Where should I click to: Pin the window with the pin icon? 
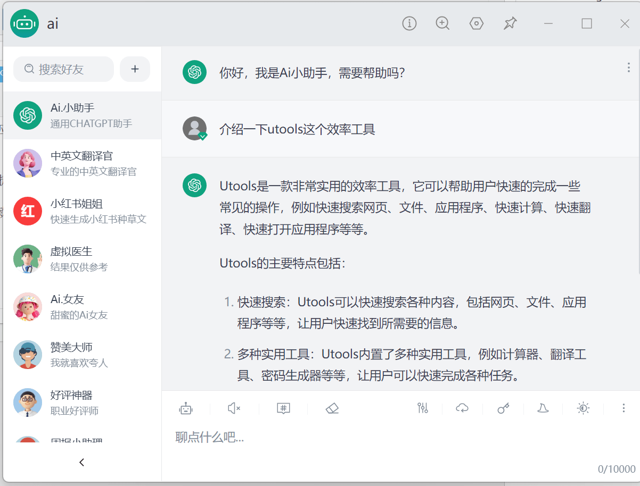(x=510, y=23)
